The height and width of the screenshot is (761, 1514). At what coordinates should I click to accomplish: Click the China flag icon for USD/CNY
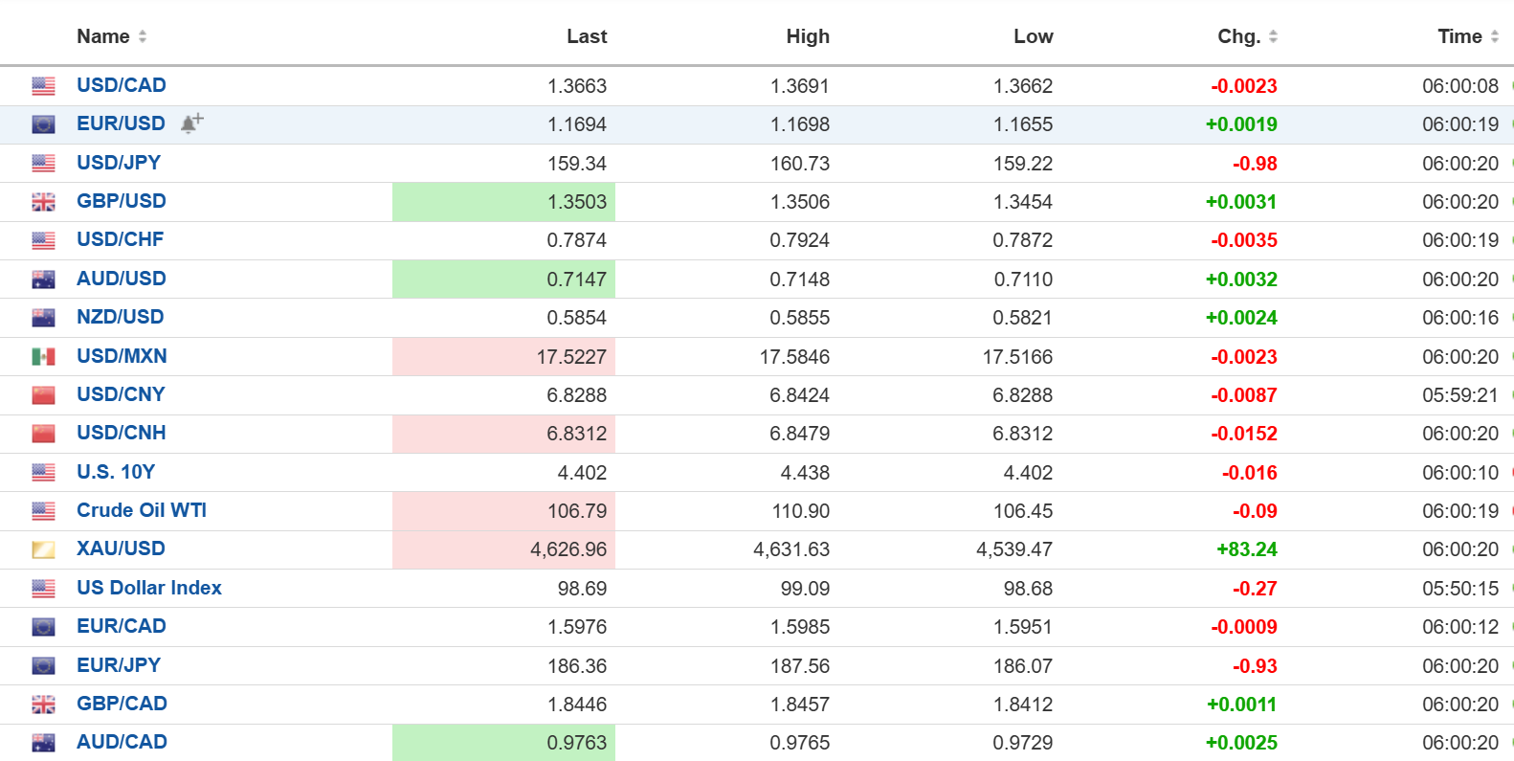(43, 395)
